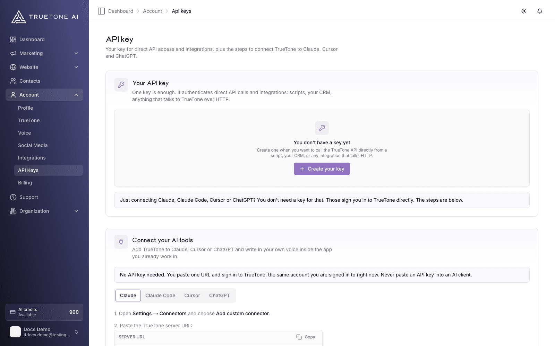Switch to the Claude Code tab

[x=160, y=295]
